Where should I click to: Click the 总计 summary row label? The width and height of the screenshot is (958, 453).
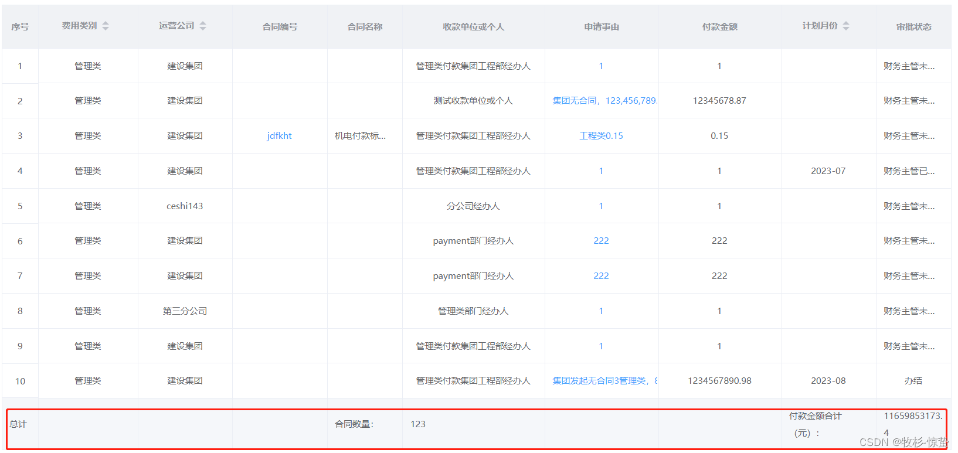[18, 424]
